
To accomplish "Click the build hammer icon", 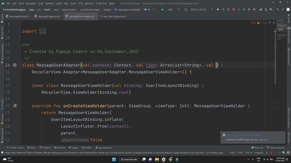I will pyautogui.click(x=154, y=10).
